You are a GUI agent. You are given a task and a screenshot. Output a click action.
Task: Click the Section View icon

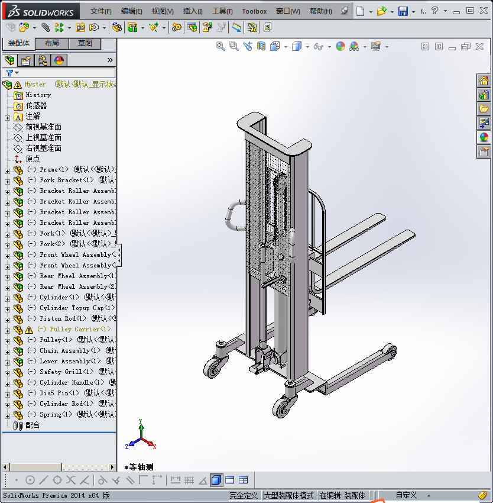point(261,47)
